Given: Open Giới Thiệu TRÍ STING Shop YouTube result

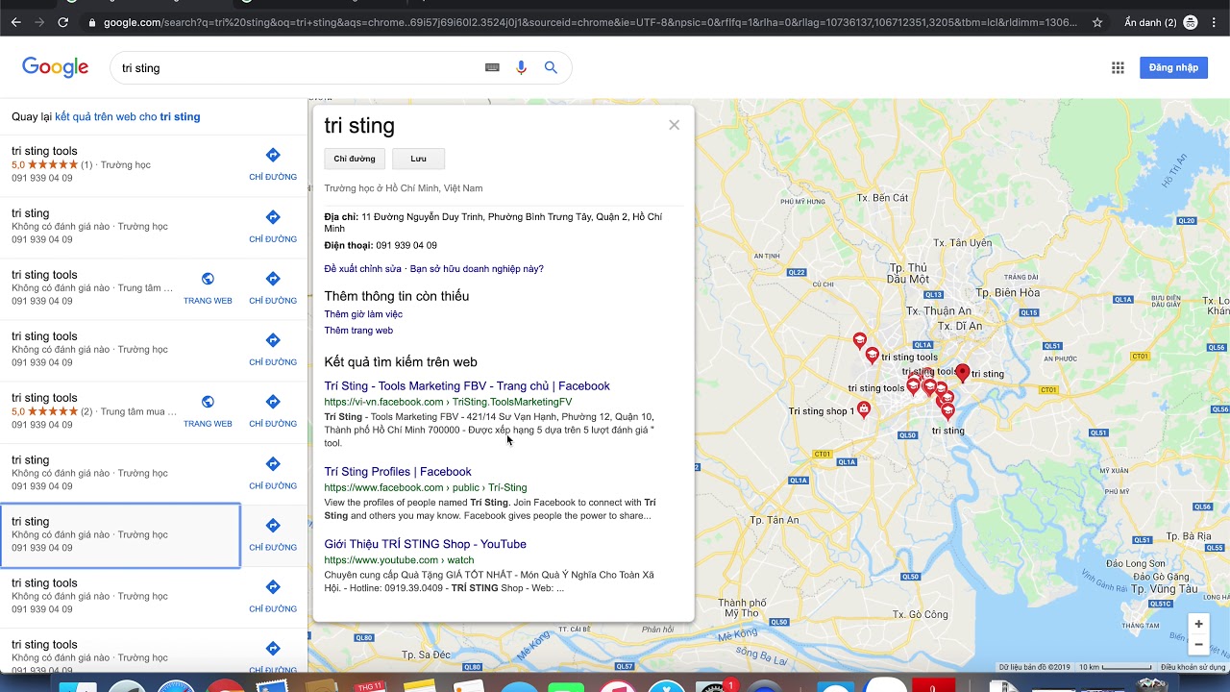Looking at the screenshot, I should 425,544.
